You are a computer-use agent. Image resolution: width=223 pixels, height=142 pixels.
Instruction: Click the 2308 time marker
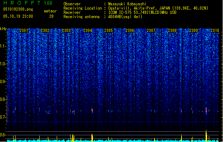click(x=172, y=31)
